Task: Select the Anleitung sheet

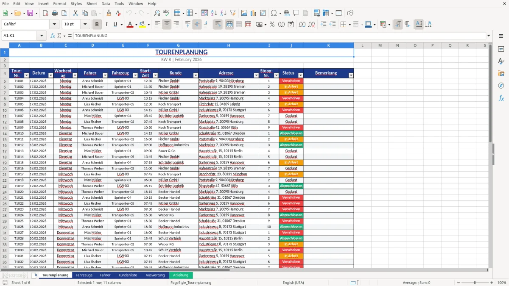Action: coord(181,275)
